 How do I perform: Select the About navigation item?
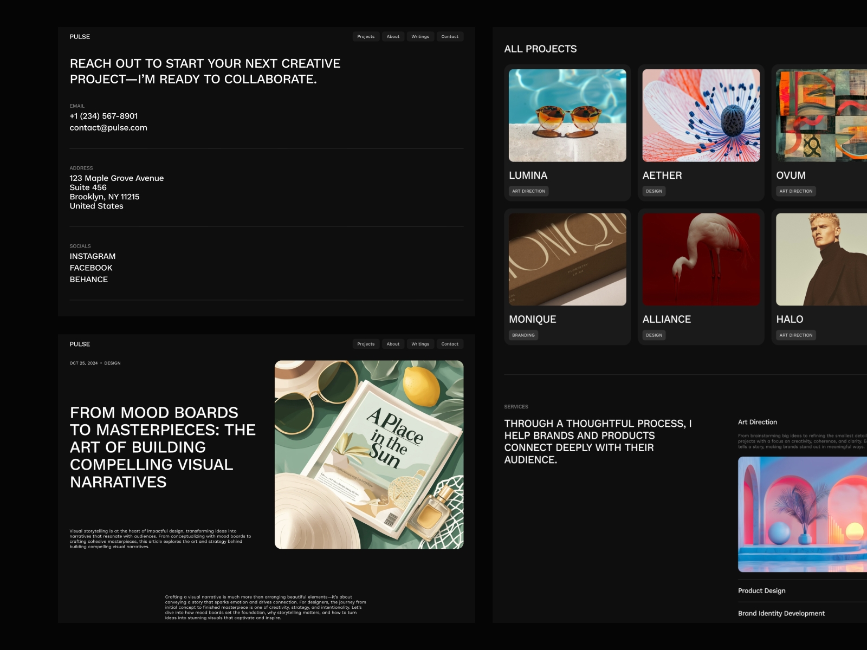click(393, 36)
